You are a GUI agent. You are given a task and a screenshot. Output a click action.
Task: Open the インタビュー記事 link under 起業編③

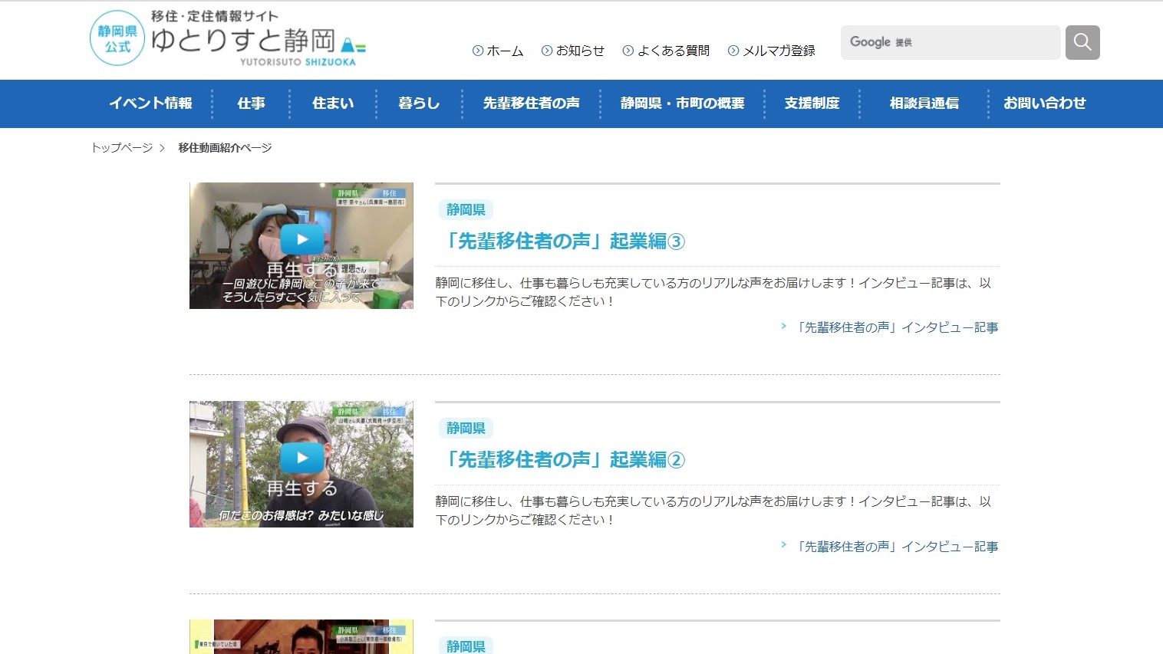click(896, 328)
